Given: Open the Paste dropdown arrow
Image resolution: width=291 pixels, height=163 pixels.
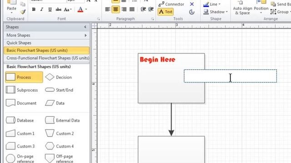Looking at the screenshot, I should (x=11, y=13).
